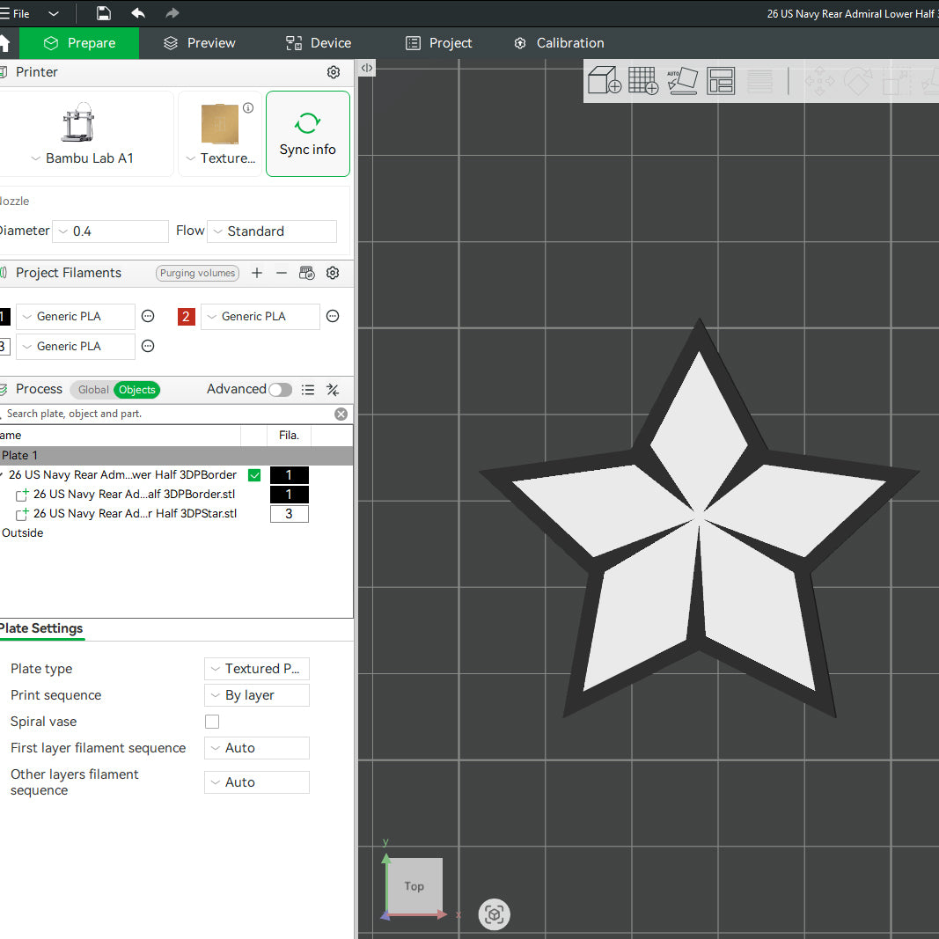Click the Sync info button

pos(308,134)
